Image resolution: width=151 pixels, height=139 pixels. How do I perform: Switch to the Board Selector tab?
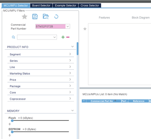click(41, 6)
